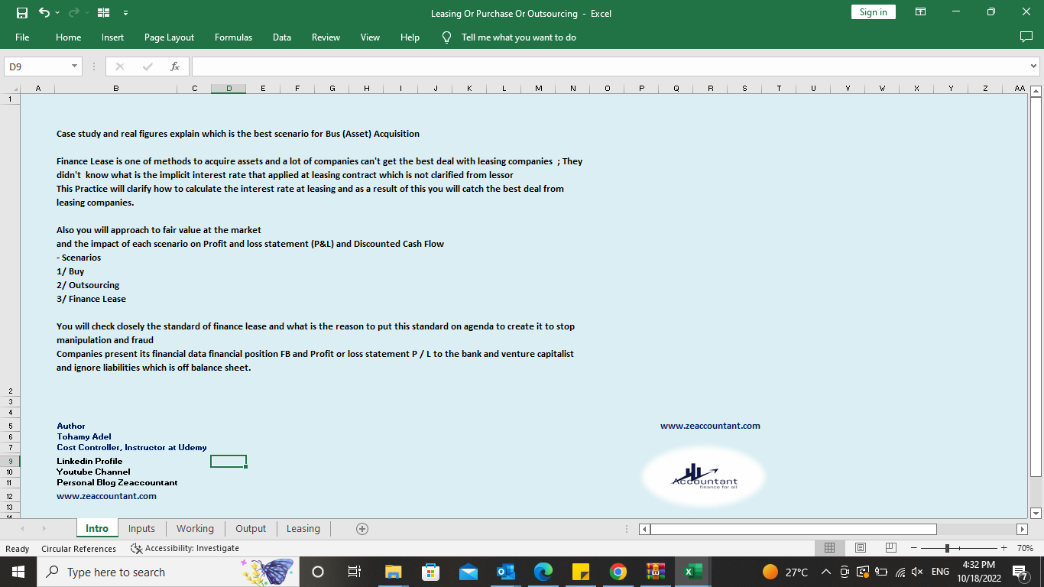
Task: Click www.zeaccountant.com link above the logo
Action: click(x=710, y=426)
